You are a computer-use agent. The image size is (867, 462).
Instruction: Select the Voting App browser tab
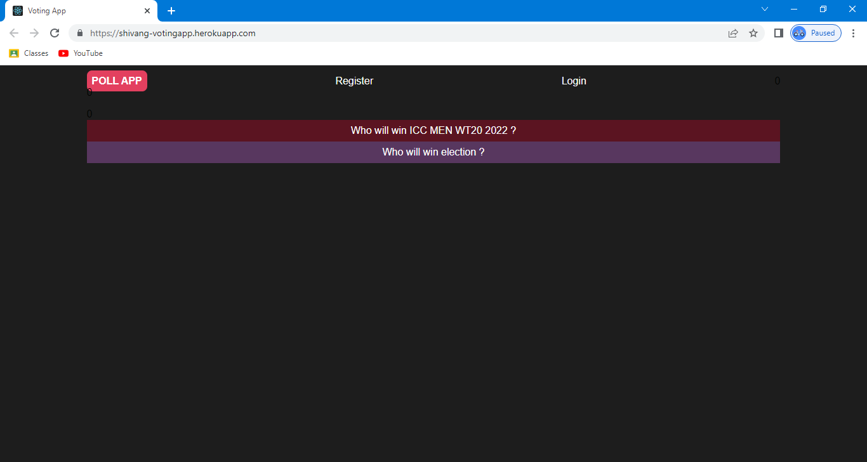pos(76,10)
